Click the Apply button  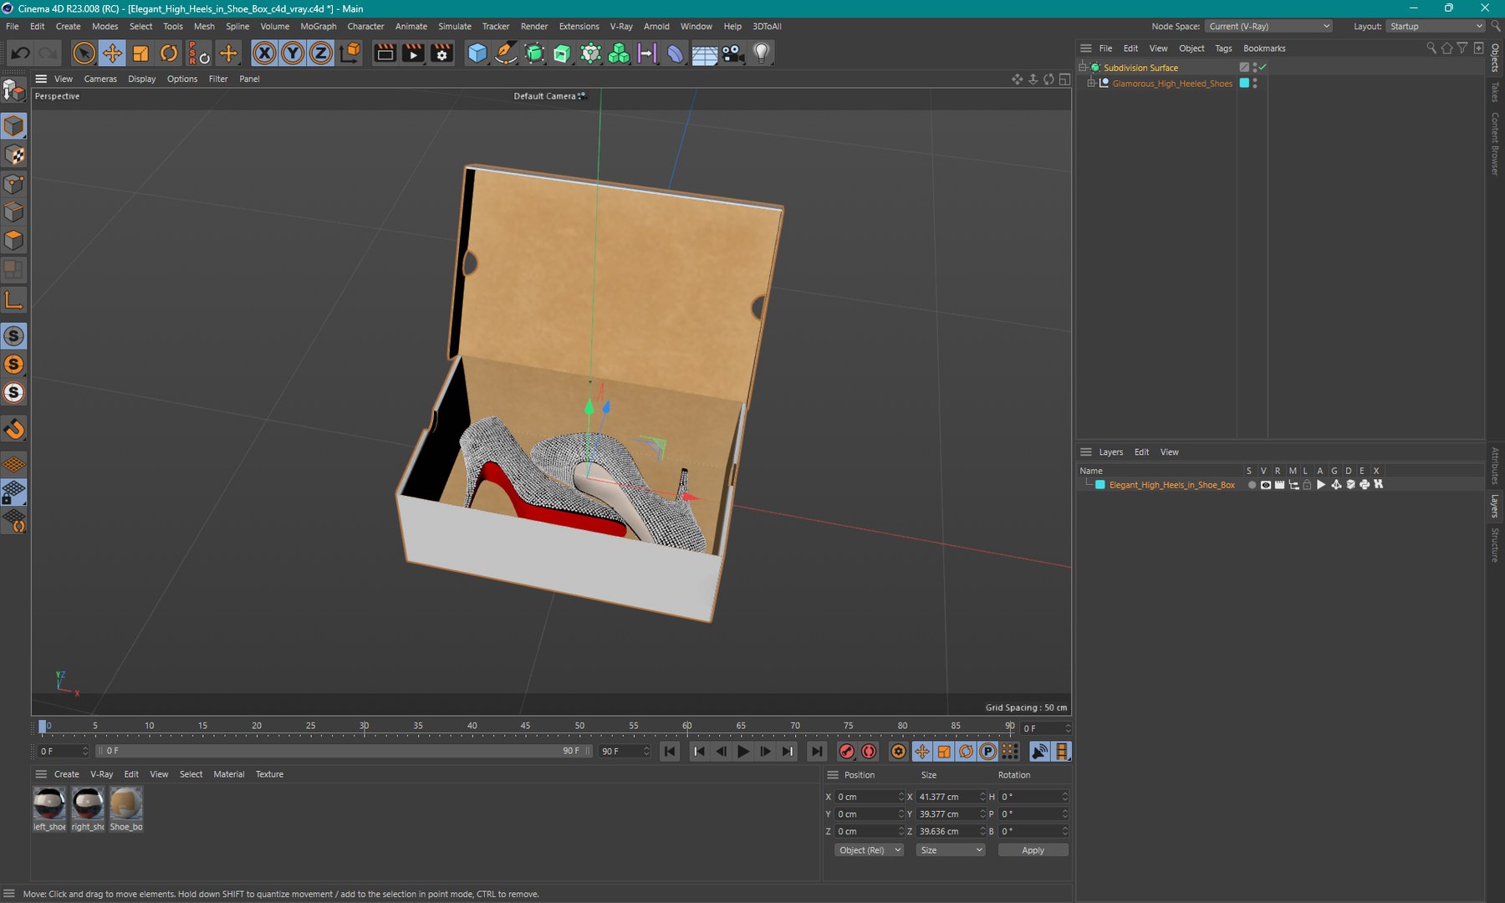pos(1033,850)
